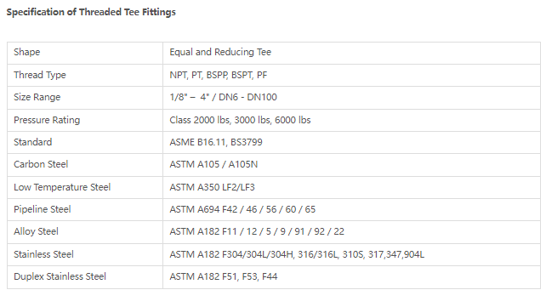The height and width of the screenshot is (307, 546).
Task: Click the 'ASME B16.11, BS3799' value
Action: (x=216, y=142)
